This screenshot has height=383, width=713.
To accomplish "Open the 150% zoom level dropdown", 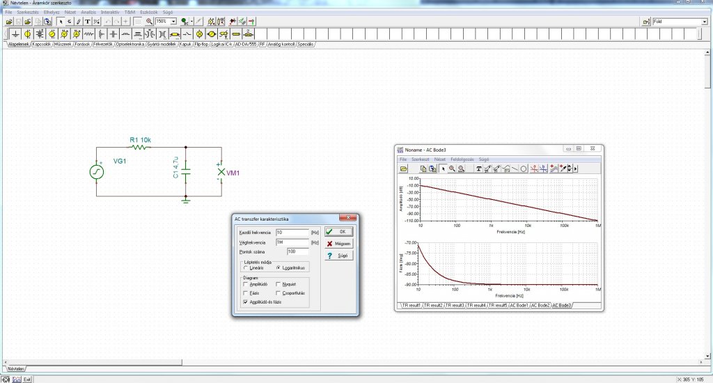I will (x=173, y=22).
